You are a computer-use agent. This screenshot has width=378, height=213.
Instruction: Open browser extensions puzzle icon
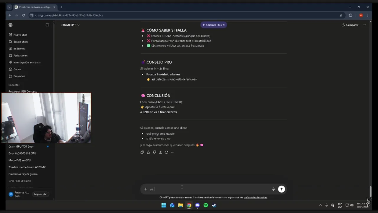[x=351, y=15]
